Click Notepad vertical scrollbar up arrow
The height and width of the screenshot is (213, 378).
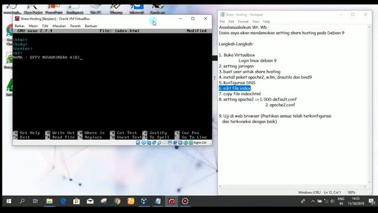point(370,27)
